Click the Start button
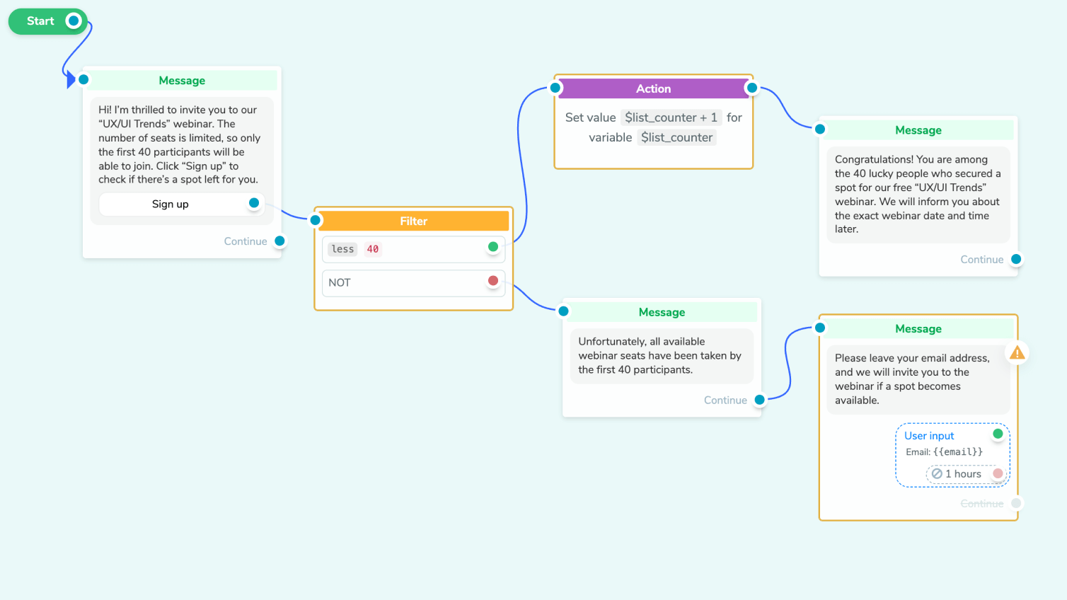 (x=47, y=21)
